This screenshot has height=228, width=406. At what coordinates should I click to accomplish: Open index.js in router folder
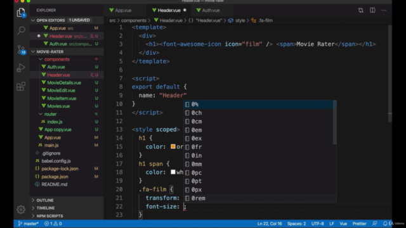(67, 122)
